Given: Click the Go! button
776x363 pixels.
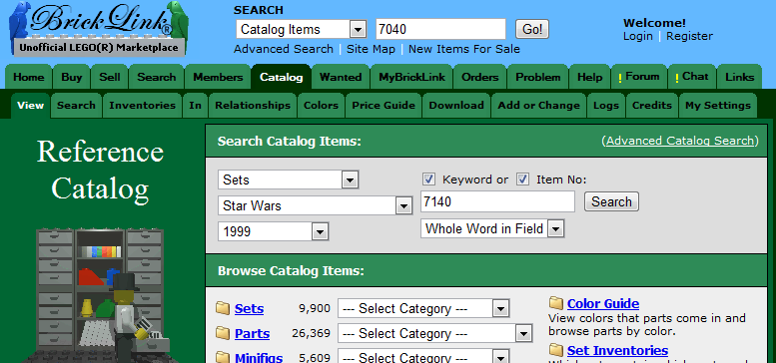Looking at the screenshot, I should 532,30.
